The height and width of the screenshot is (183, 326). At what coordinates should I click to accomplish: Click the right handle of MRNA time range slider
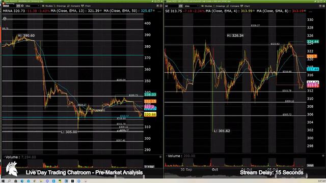(x=144, y=176)
